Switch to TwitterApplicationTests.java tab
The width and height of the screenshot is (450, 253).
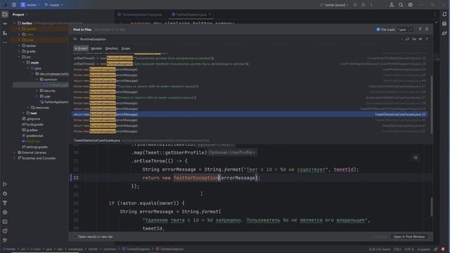(x=140, y=14)
